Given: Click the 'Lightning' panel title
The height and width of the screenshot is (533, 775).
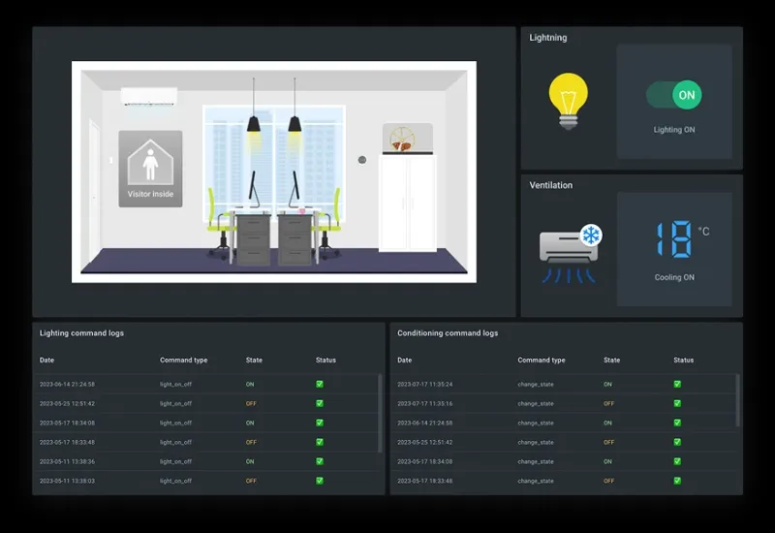Looking at the screenshot, I should (548, 38).
